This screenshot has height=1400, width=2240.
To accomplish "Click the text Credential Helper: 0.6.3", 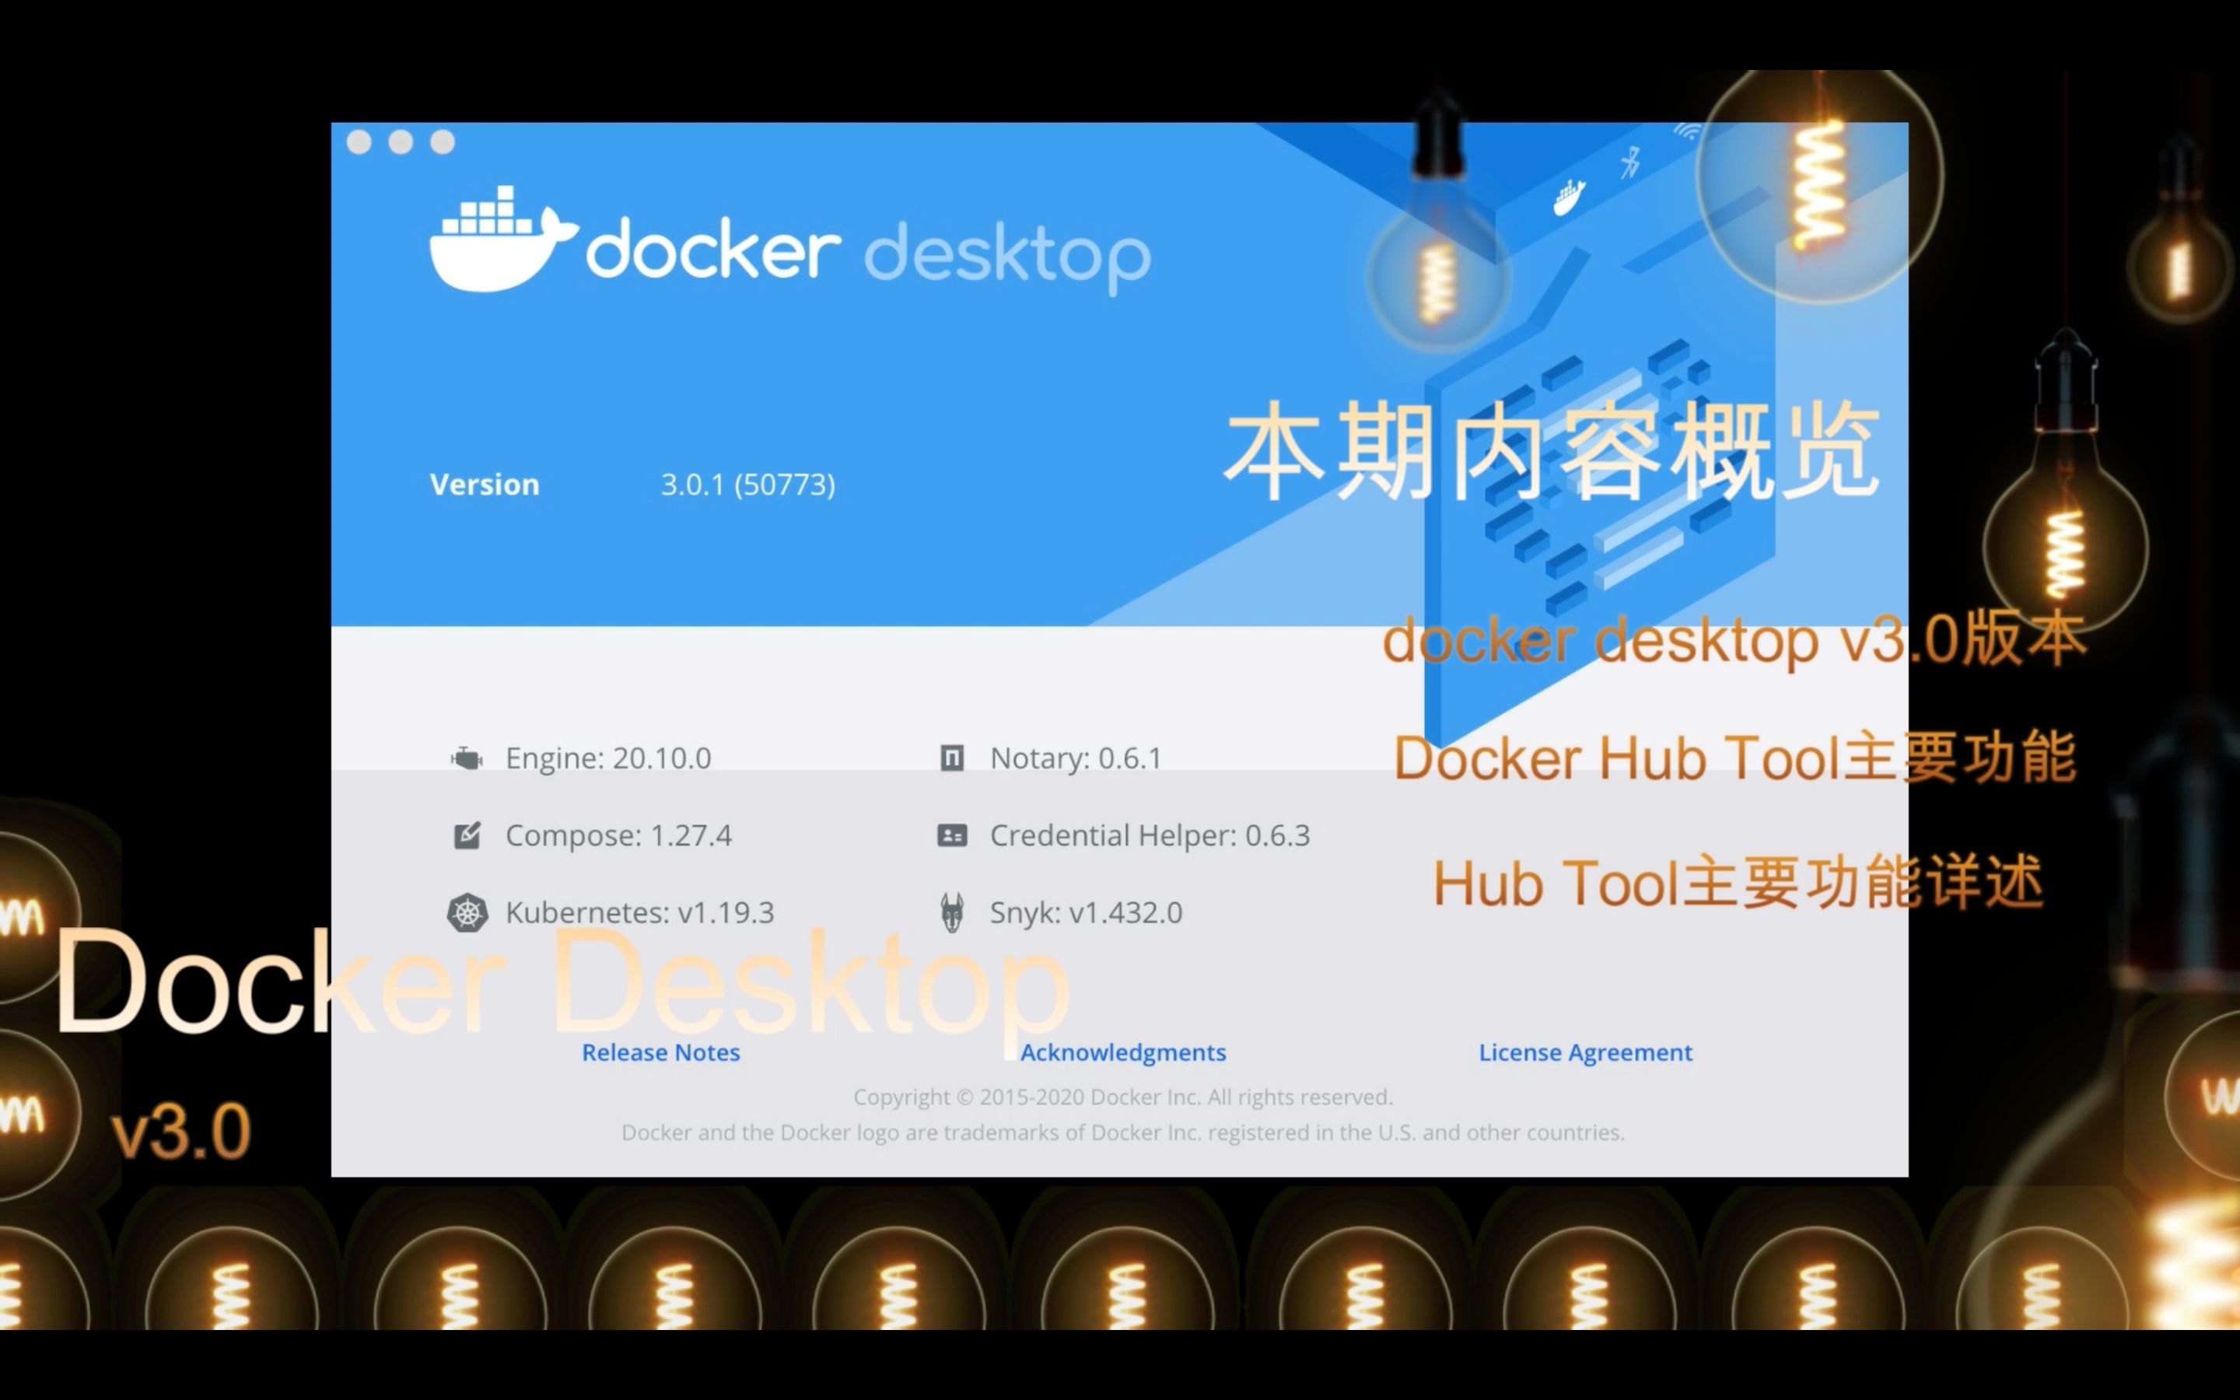I will 1150,835.
